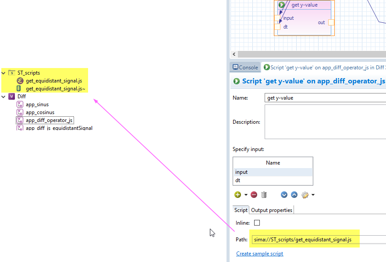This screenshot has height=262, width=386.
Task: Click the gear settings icon below input list
Action: pyautogui.click(x=305, y=195)
